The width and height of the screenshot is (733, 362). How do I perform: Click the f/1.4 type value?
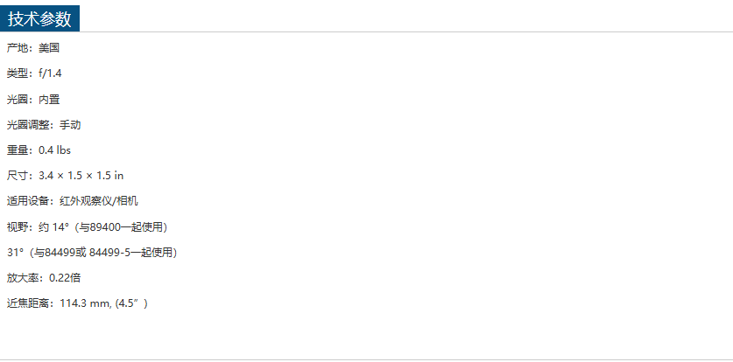51,73
